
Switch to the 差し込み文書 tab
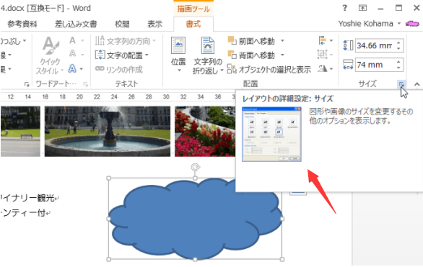tap(76, 24)
